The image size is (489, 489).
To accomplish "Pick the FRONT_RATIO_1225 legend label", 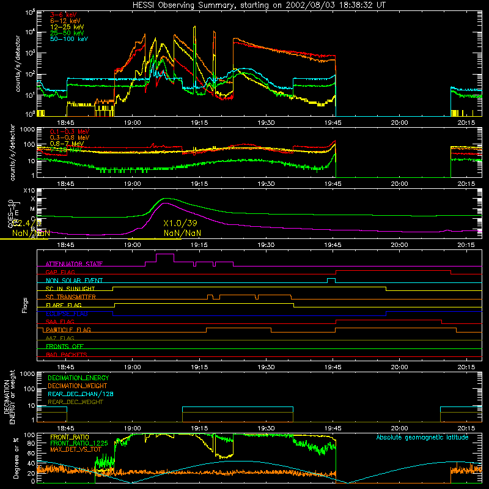I will (79, 444).
